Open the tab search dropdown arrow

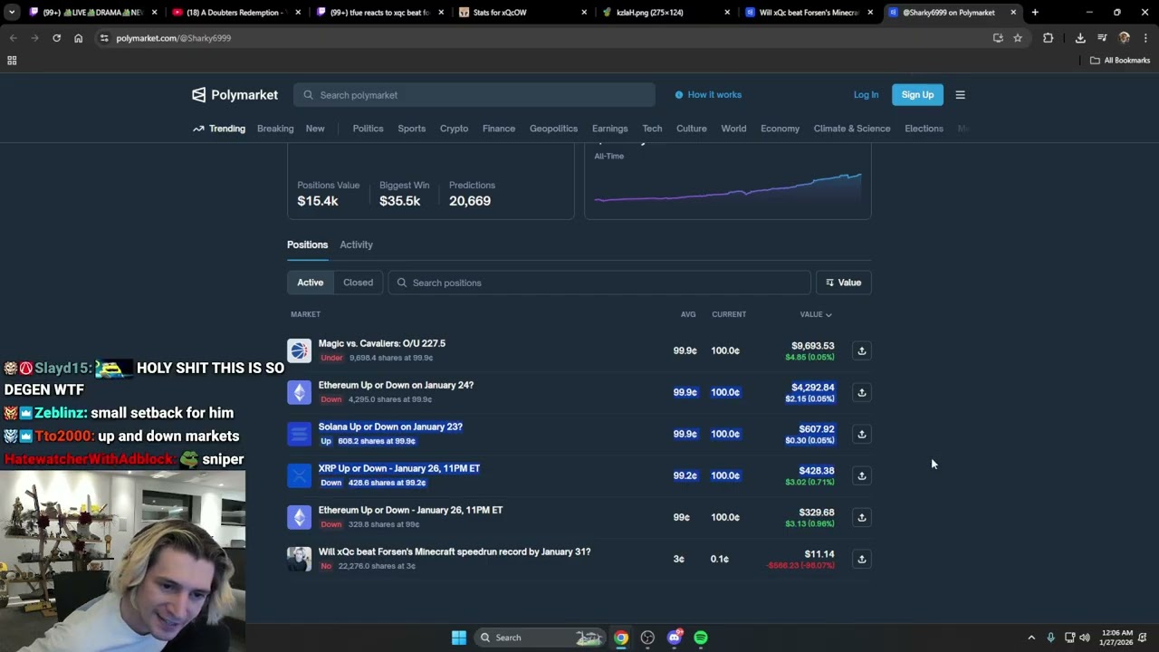12,13
